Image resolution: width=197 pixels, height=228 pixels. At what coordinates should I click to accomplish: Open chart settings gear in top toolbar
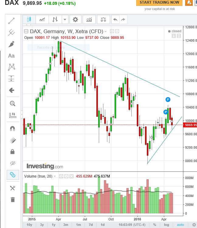pos(75,20)
